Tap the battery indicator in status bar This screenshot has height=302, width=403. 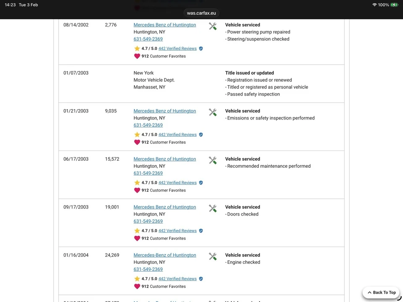[x=394, y=5]
